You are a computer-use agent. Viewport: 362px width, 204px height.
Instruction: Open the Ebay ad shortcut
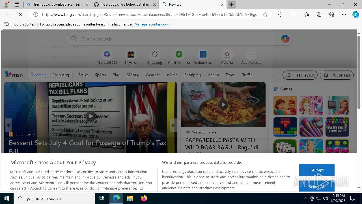[131, 58]
